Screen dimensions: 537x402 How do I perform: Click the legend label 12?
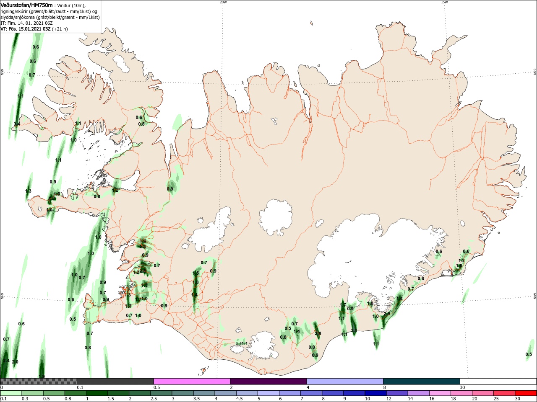coord(389,399)
